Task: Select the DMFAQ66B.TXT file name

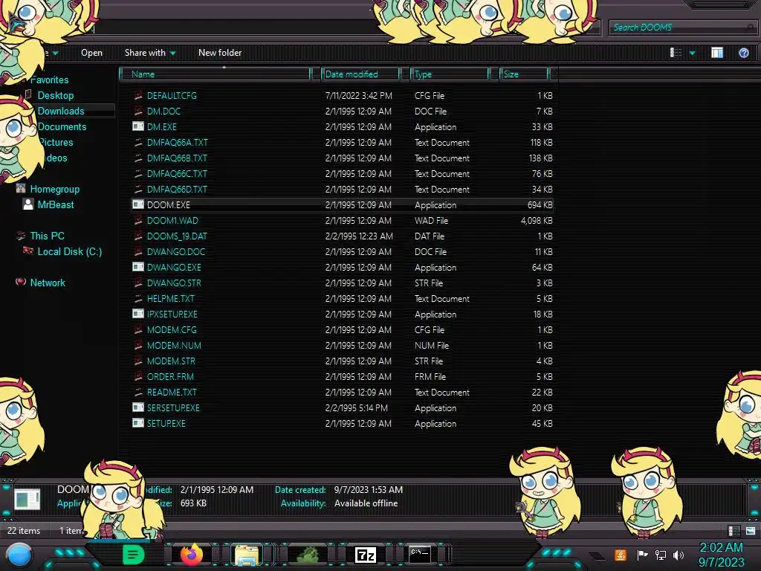Action: 177,158
